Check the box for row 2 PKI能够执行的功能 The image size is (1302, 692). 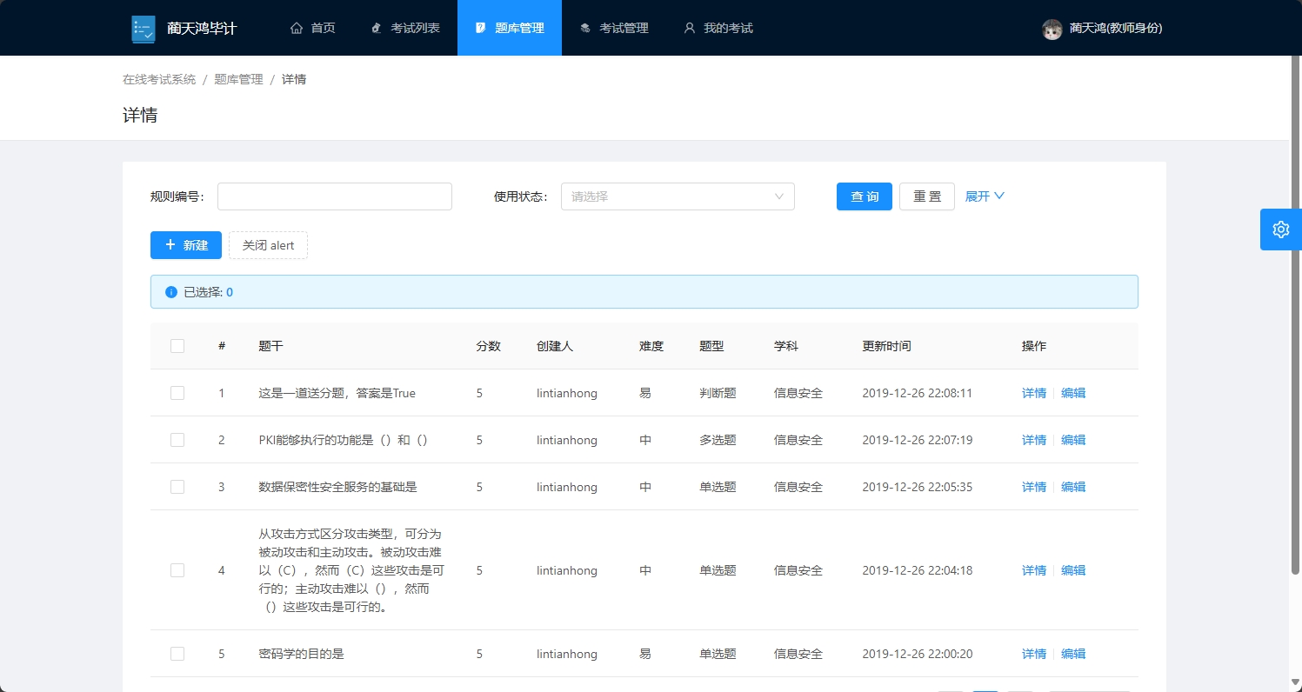pos(177,440)
